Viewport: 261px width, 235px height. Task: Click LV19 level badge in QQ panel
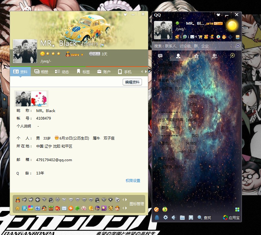point(210,23)
